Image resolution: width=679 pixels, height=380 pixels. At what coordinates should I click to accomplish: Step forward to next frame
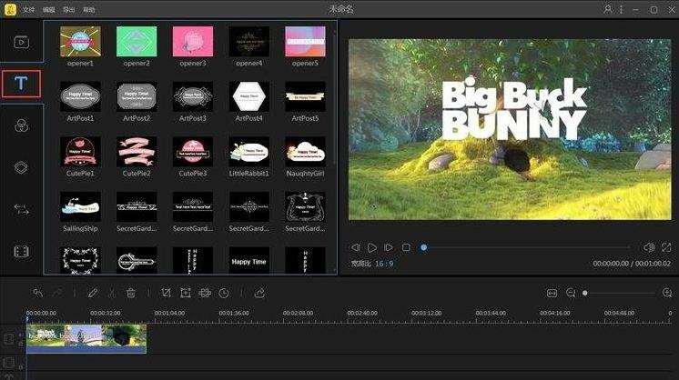pos(389,247)
